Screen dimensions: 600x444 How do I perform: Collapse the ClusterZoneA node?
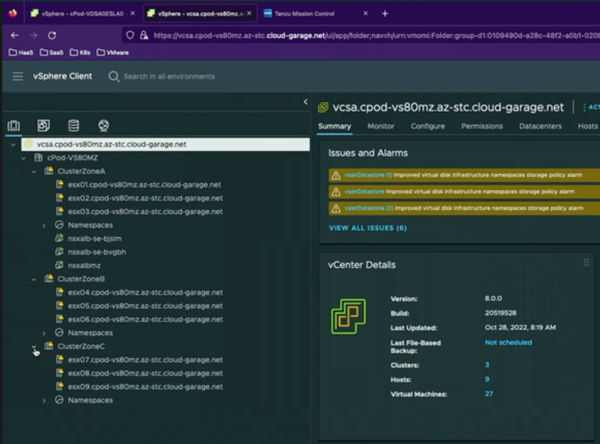click(34, 171)
